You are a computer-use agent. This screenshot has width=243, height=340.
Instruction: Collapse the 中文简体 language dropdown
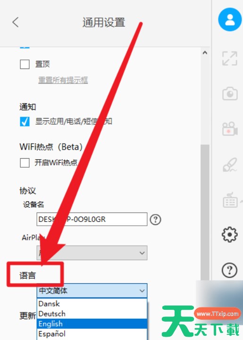tap(92, 290)
